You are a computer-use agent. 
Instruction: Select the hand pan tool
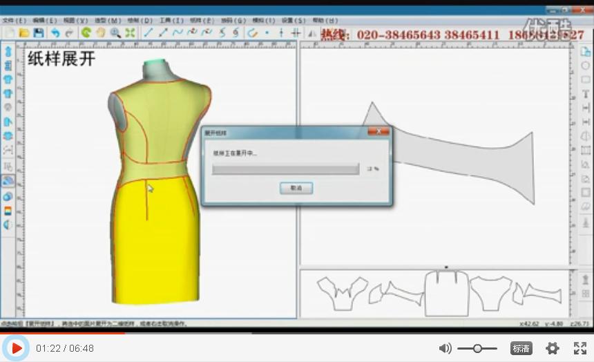(101, 32)
